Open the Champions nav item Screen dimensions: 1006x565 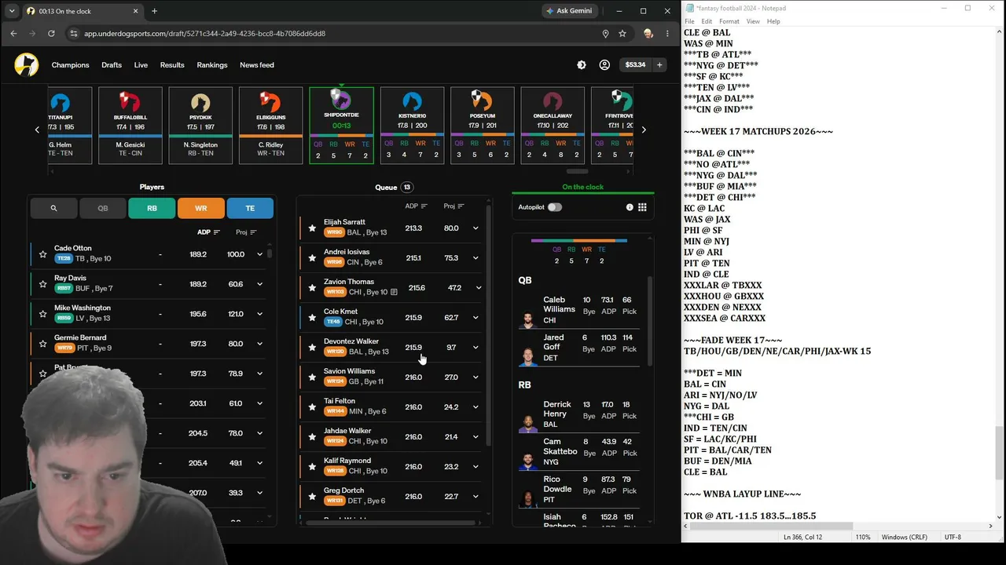(71, 65)
